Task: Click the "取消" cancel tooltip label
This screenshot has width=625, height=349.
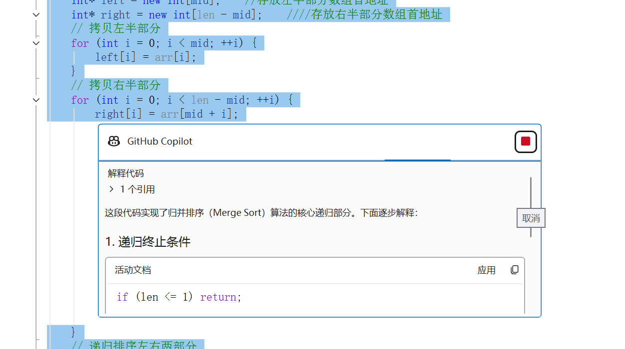Action: click(531, 218)
